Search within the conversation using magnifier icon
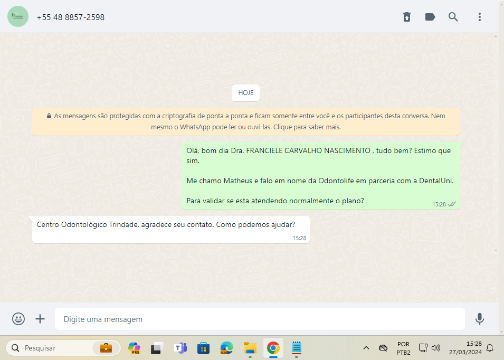Screen dimensions: 504x360 click(x=453, y=17)
